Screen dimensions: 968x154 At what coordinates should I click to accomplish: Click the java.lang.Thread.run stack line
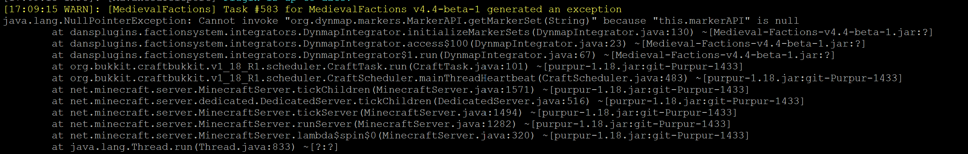coord(195,147)
